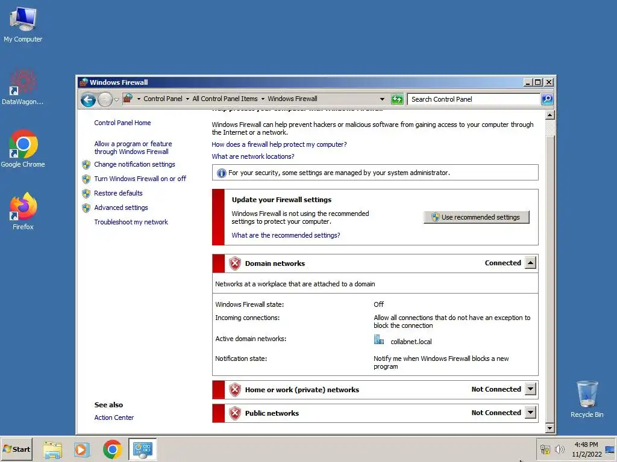617x462 pixels.
Task: Open Action Center link under See also
Action: [x=114, y=417]
